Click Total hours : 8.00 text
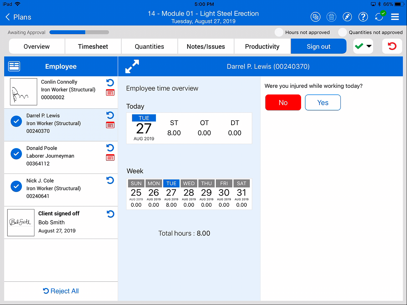This screenshot has width=407, height=305. point(184,233)
